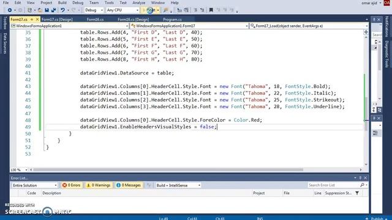Open the Build menu
This screenshot has height=220, width=392.
pyautogui.click(x=62, y=2)
